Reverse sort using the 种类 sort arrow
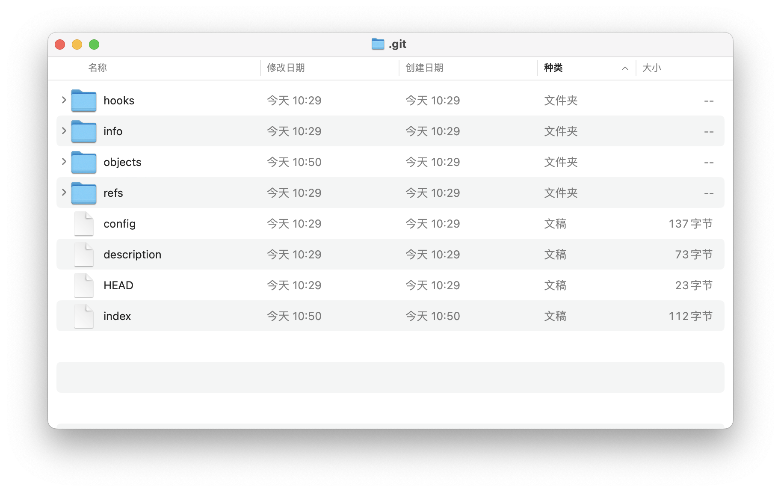 click(625, 68)
